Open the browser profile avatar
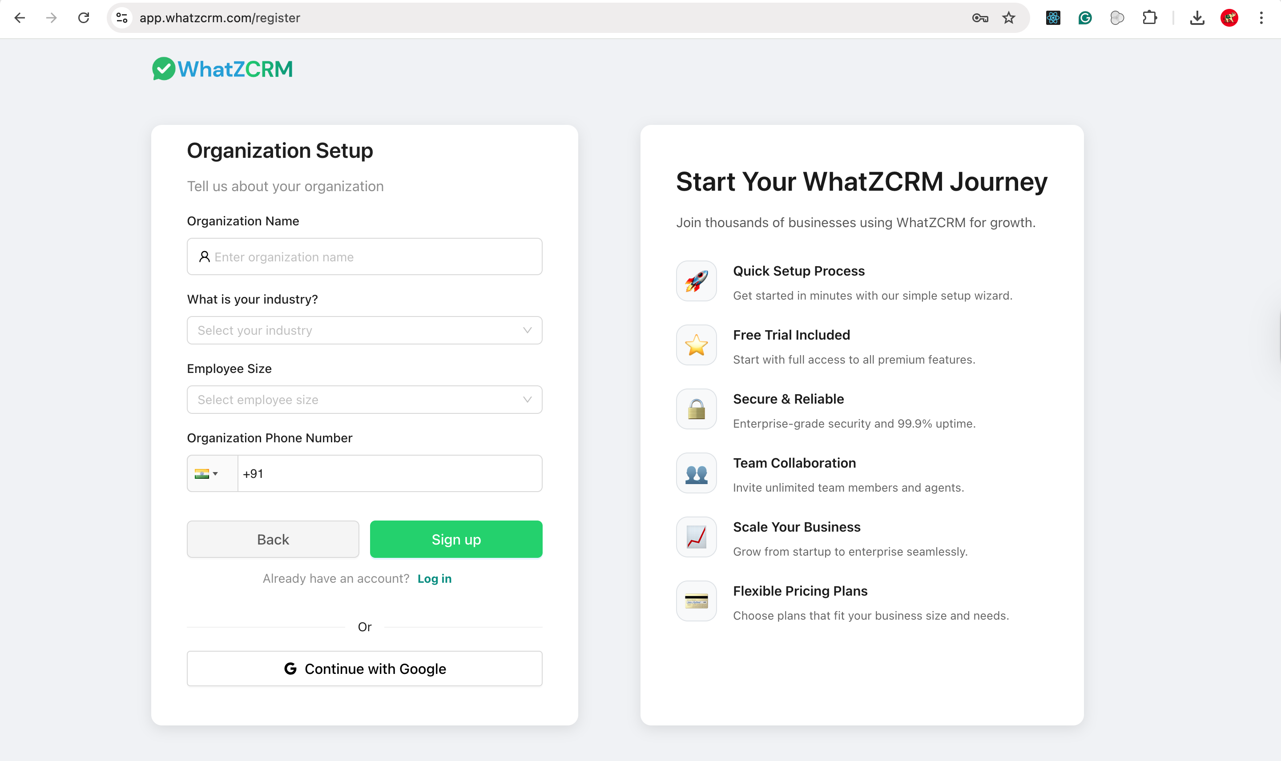The height and width of the screenshot is (761, 1281). click(x=1229, y=18)
